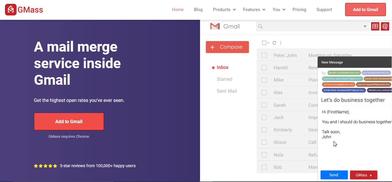This screenshot has width=392, height=182.
Task: Expand the Features dropdown chevron
Action: pos(264,10)
